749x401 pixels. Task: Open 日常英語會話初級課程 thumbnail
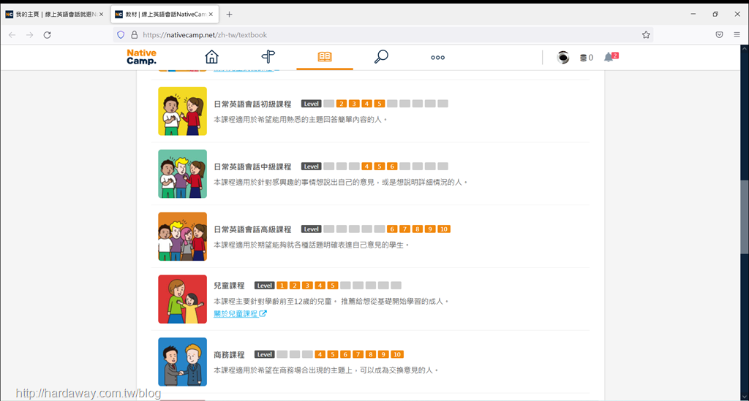click(182, 111)
